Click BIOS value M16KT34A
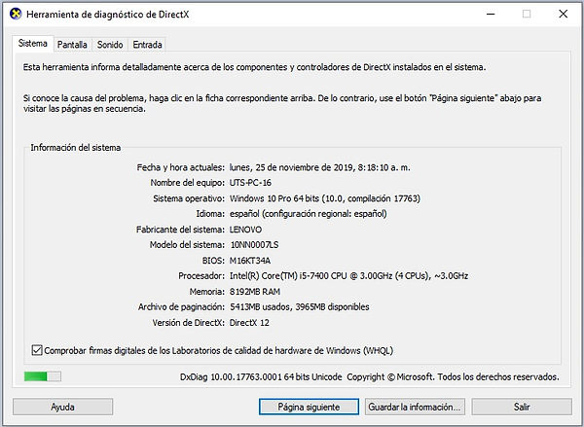This screenshot has width=584, height=427. pos(250,261)
